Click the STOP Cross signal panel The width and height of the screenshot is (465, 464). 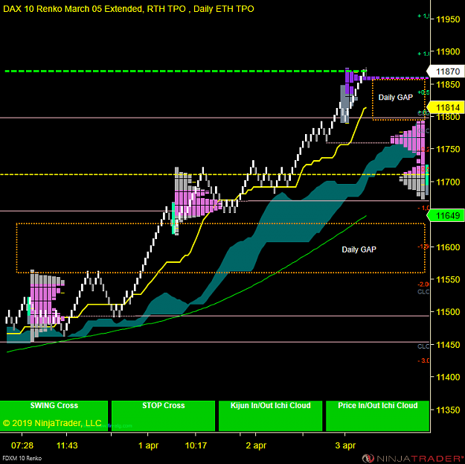pos(163,416)
